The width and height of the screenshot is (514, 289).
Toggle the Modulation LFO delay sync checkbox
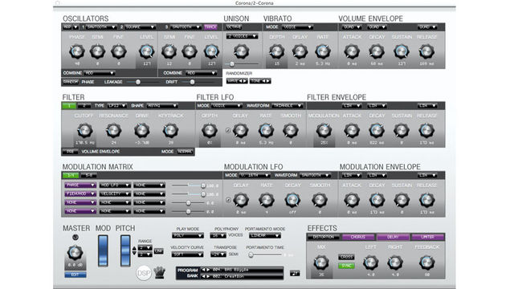228,200
